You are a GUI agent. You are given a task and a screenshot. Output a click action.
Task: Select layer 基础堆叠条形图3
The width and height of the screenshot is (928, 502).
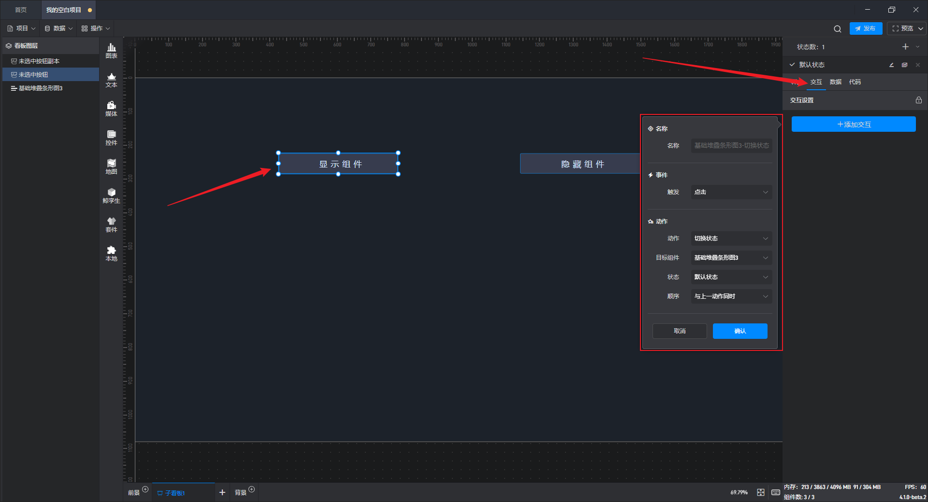(x=51, y=88)
